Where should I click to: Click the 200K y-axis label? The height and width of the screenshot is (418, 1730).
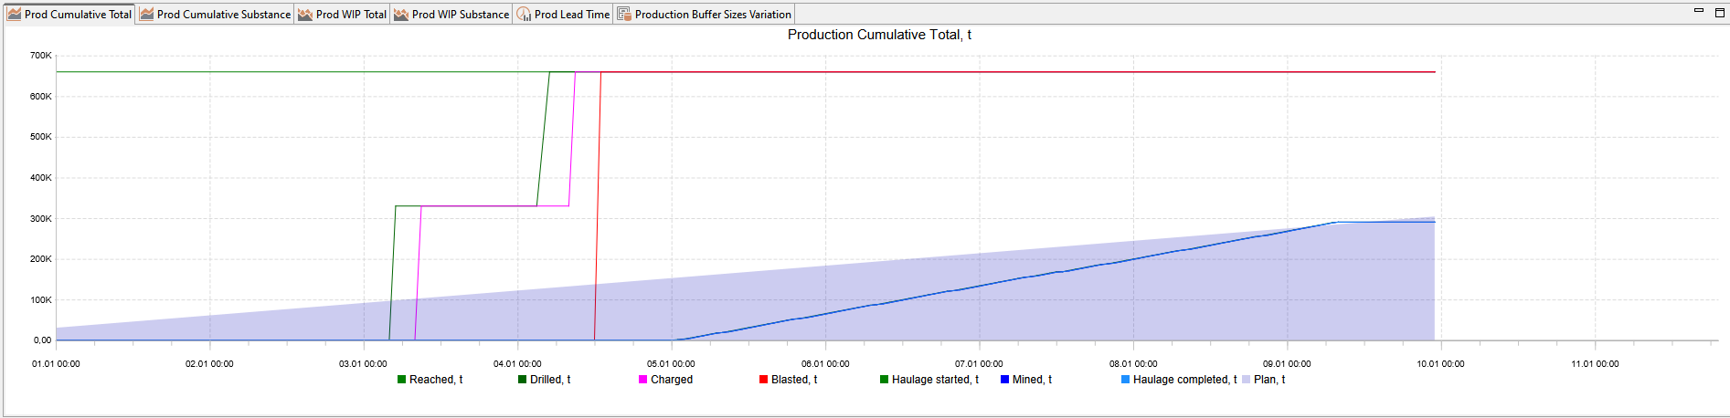point(41,259)
